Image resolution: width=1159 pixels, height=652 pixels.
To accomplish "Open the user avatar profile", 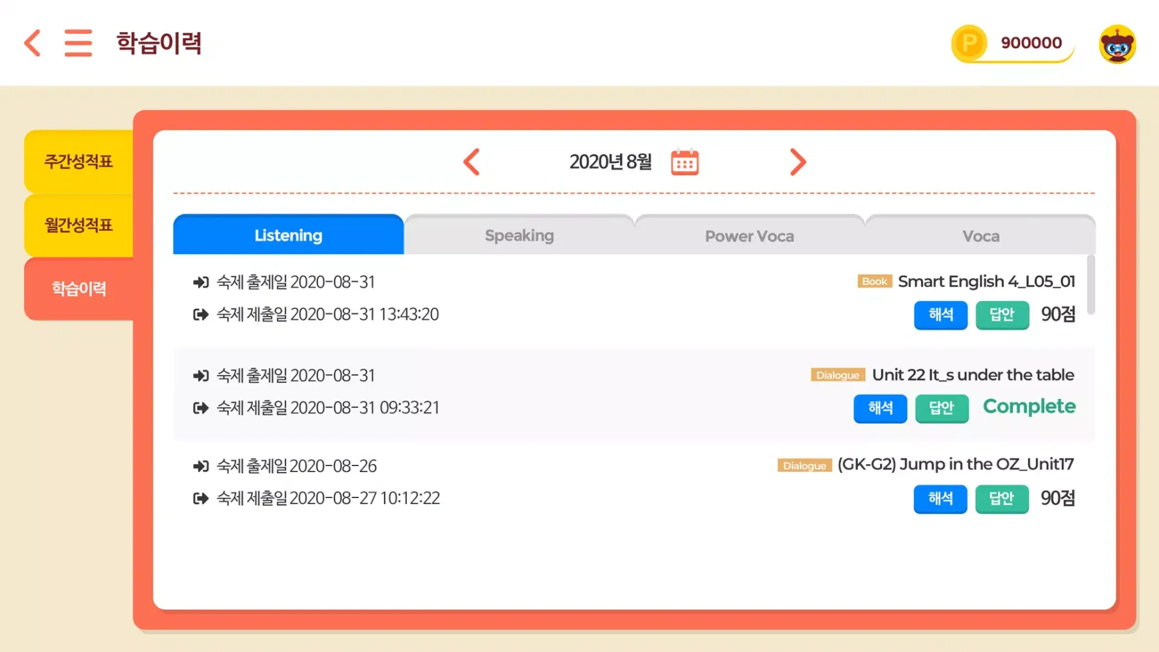I will pos(1117,44).
